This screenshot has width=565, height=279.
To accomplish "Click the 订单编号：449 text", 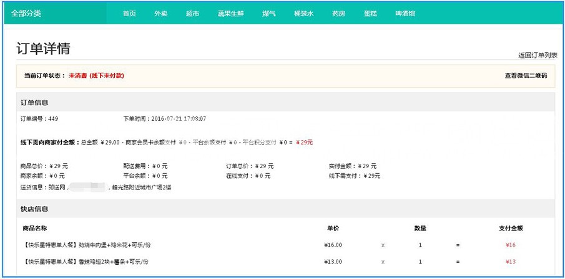I will pyautogui.click(x=39, y=119).
